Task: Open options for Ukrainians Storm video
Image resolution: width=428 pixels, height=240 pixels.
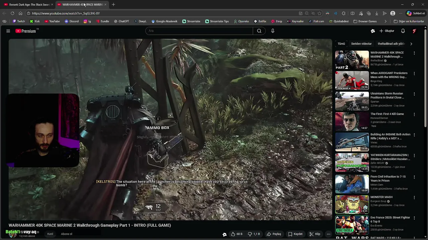Action: point(414,94)
